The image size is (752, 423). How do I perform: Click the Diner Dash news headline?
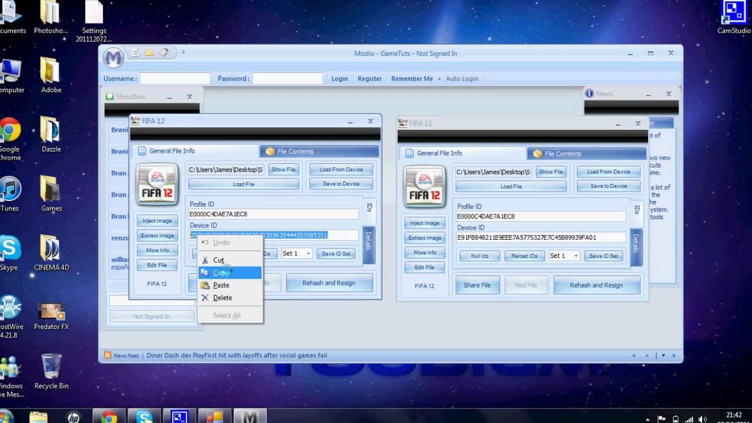[x=237, y=355]
